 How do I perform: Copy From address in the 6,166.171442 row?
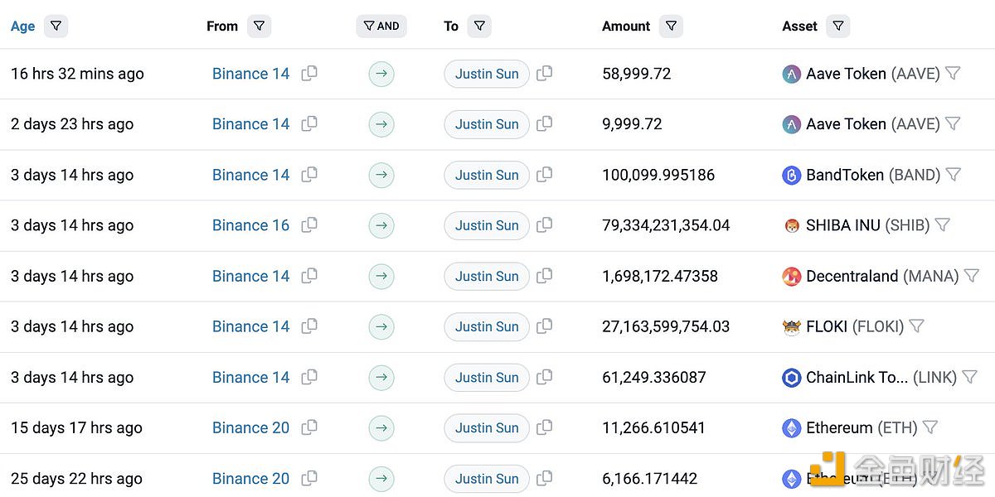309,478
